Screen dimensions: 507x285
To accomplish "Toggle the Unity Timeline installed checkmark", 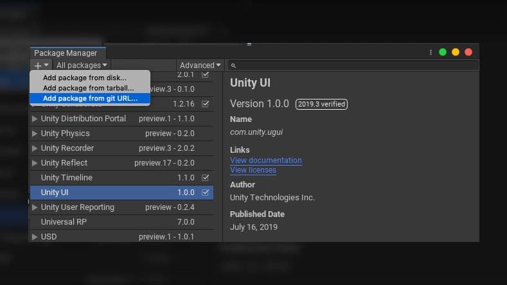I will pos(206,178).
